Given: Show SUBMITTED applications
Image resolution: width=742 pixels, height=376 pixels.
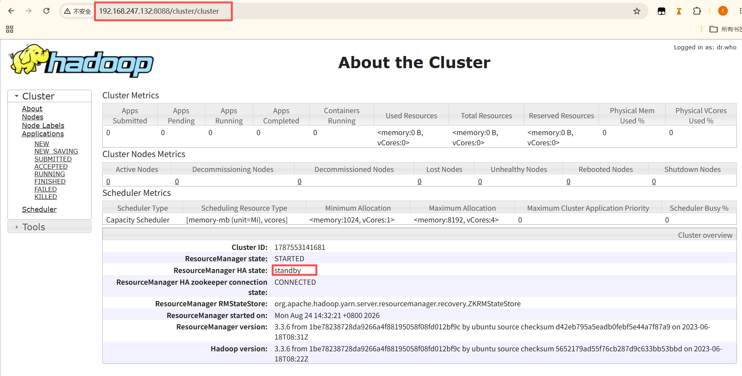Looking at the screenshot, I should (53, 159).
